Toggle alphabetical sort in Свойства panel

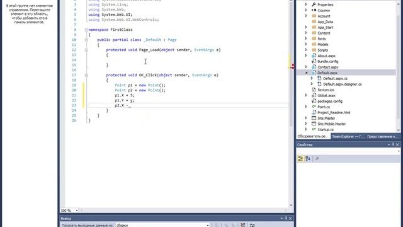308,158
